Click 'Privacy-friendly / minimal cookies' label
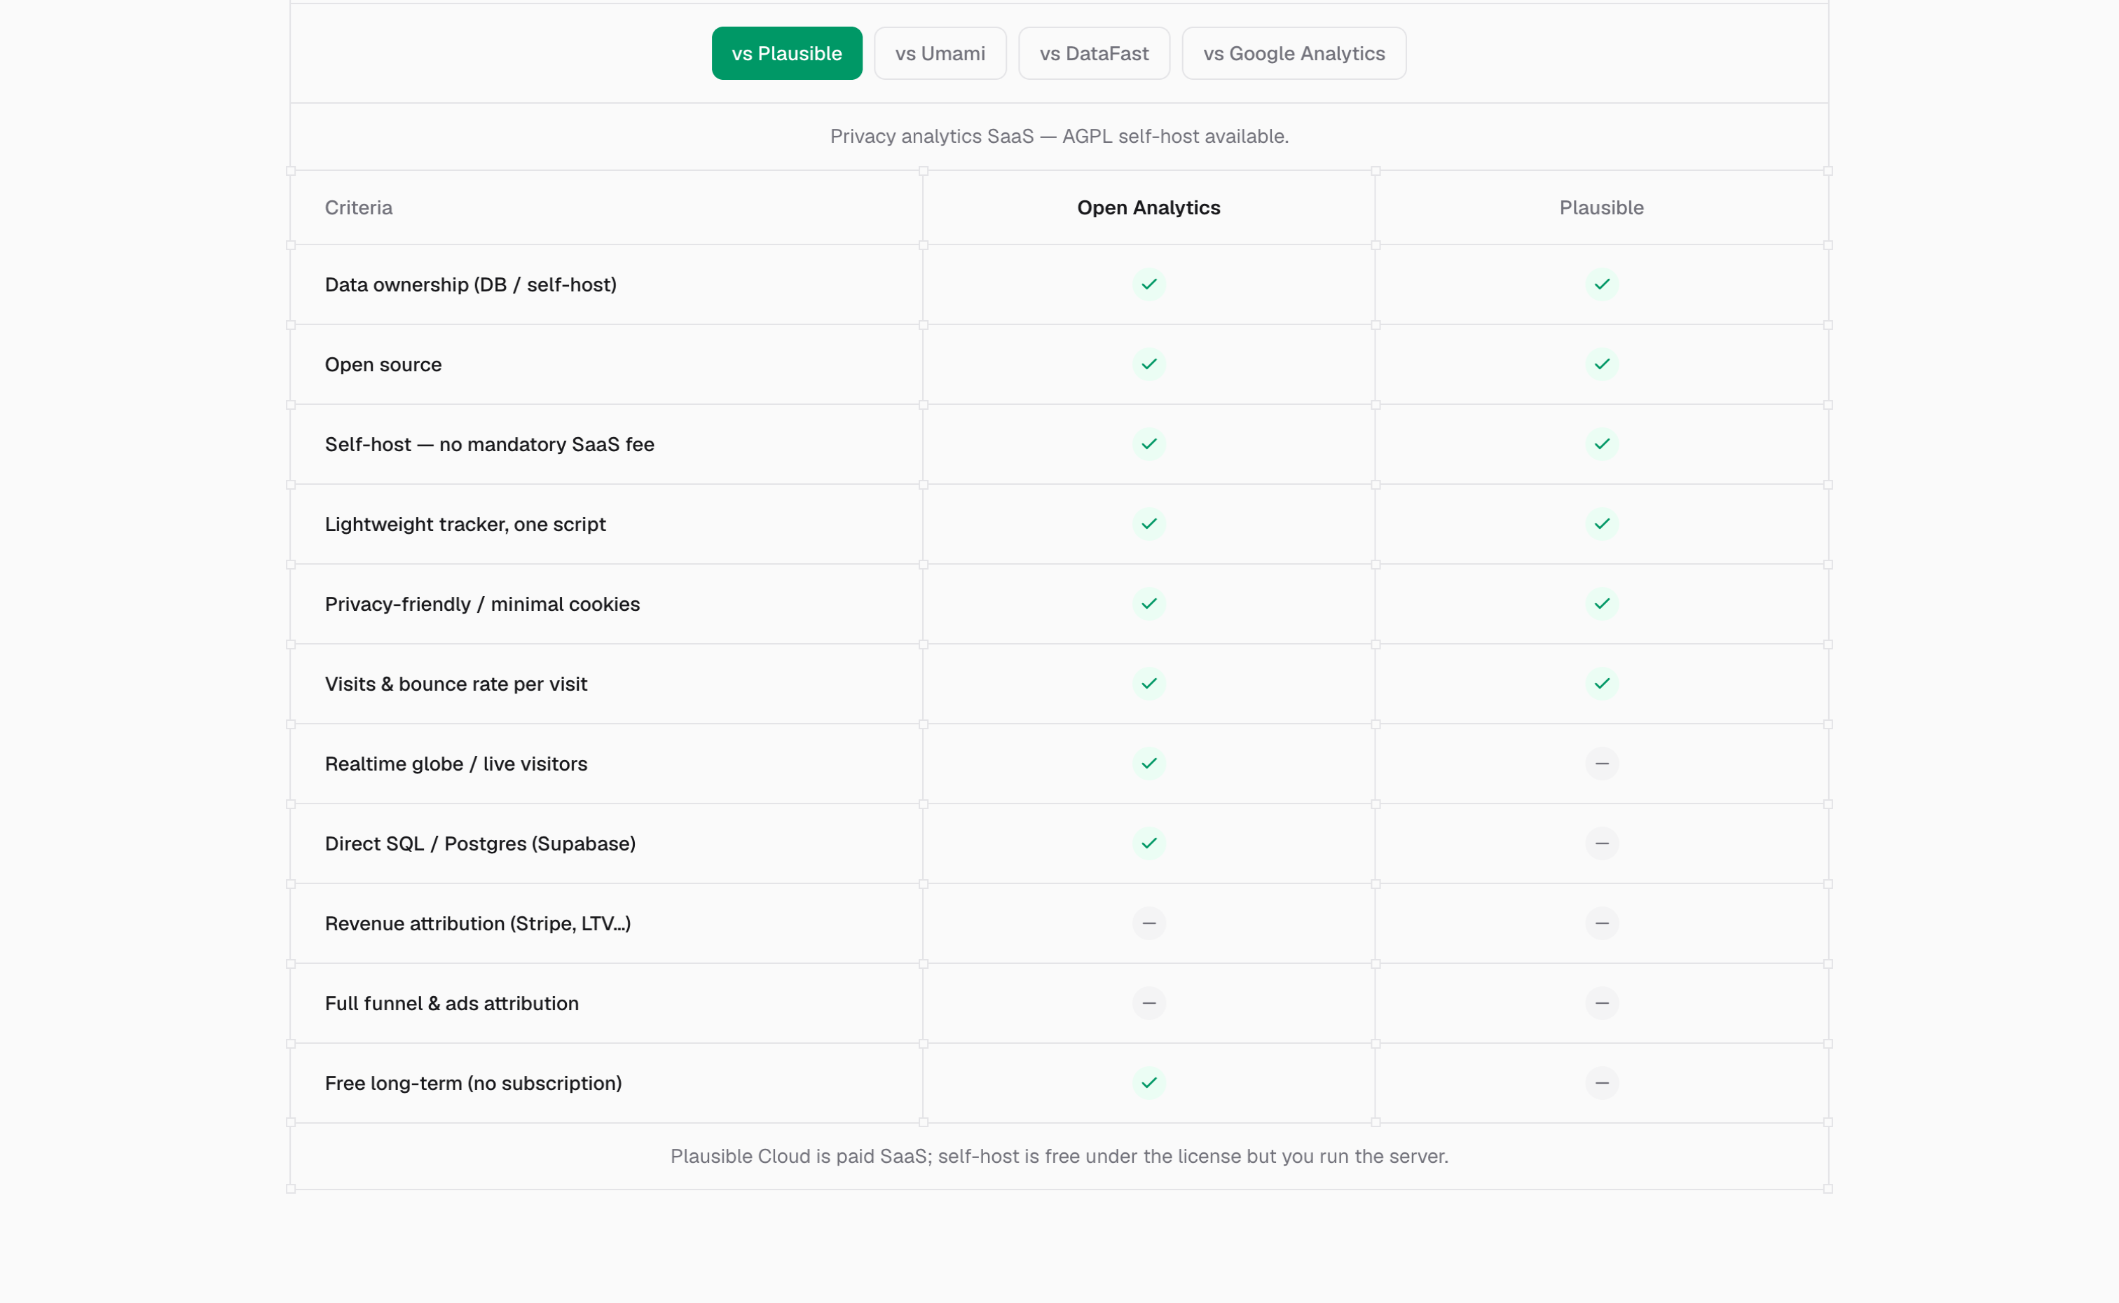This screenshot has height=1303, width=2119. 483,604
